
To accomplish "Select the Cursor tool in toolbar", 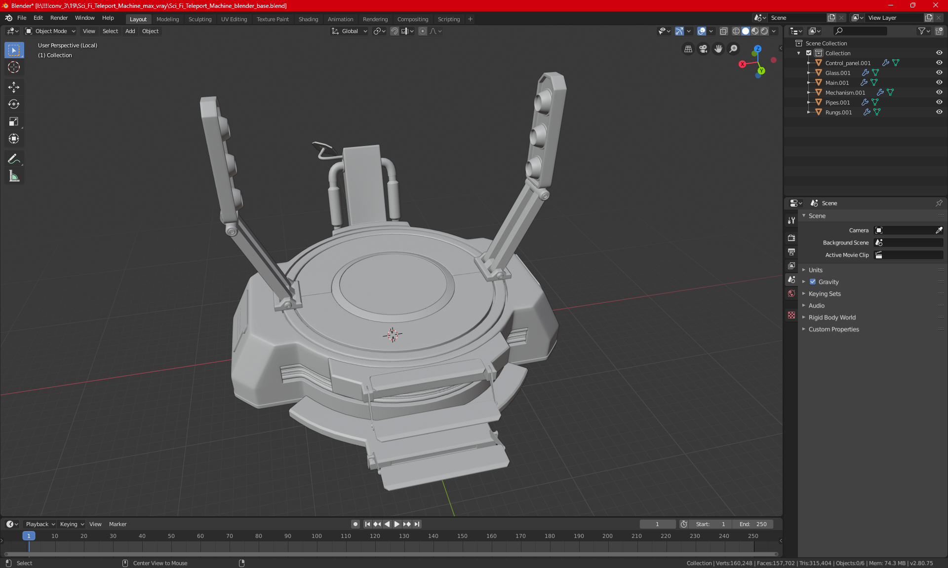I will 14,67.
